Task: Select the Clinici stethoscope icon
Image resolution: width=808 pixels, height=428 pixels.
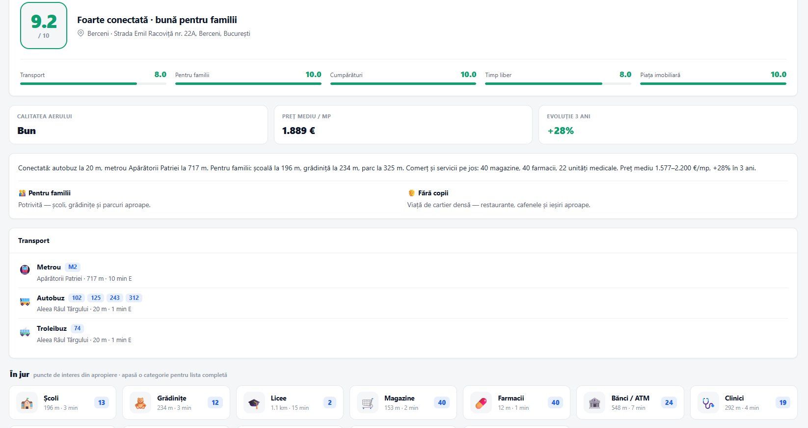Action: pyautogui.click(x=708, y=403)
